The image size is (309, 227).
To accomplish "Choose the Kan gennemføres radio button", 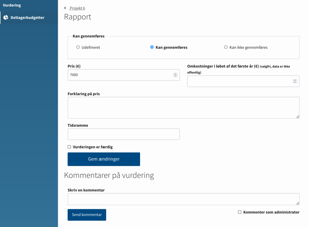I will coord(152,47).
